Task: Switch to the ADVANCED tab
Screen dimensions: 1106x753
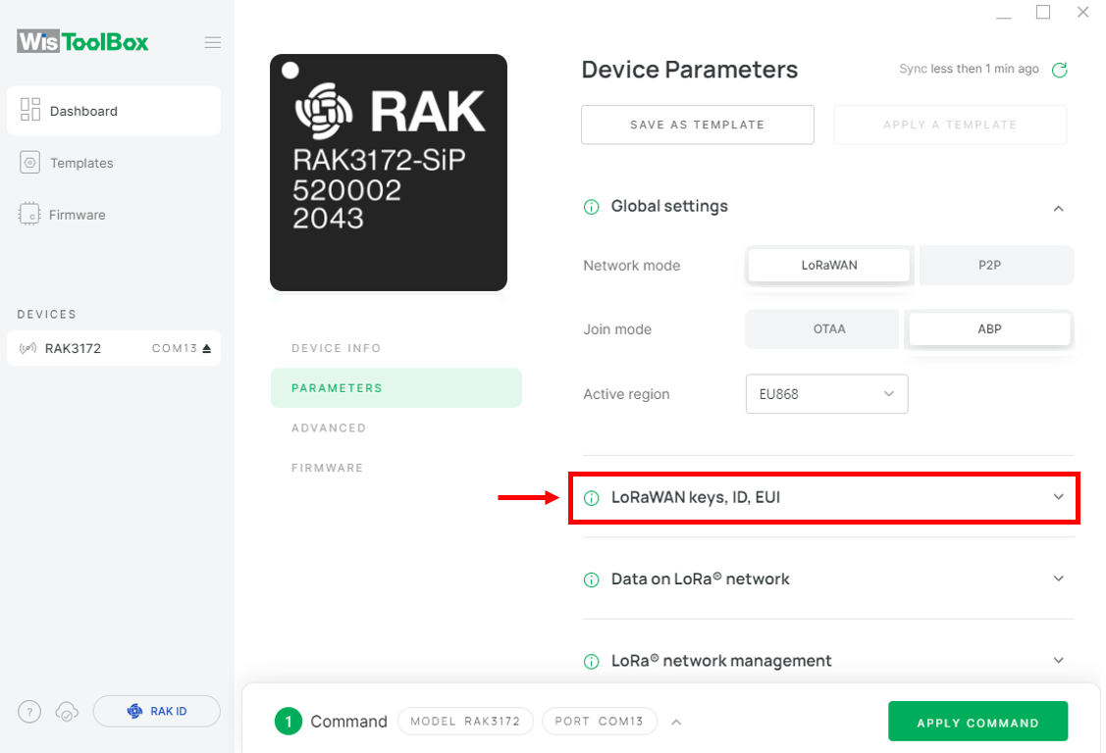Action: pos(329,427)
